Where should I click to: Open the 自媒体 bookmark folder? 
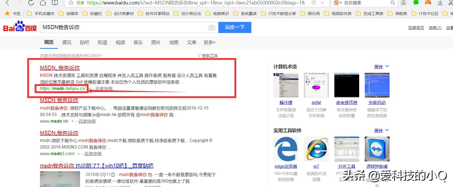[x=68, y=13]
